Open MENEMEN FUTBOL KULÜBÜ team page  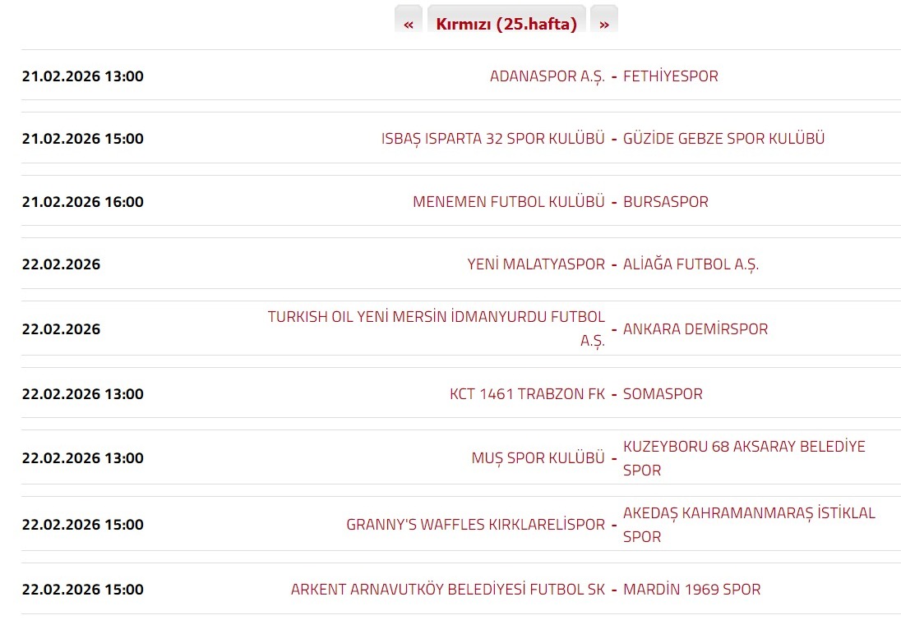click(509, 202)
